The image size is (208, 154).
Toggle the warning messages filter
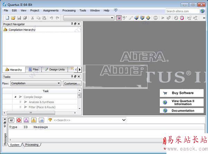click(34, 120)
